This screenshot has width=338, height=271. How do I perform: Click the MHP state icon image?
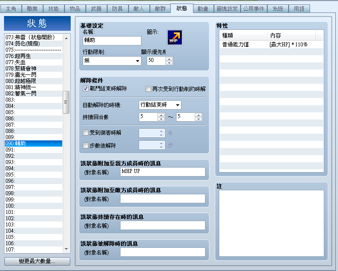pos(175,37)
